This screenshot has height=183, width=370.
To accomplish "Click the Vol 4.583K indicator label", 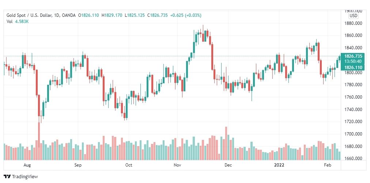I will (18, 21).
